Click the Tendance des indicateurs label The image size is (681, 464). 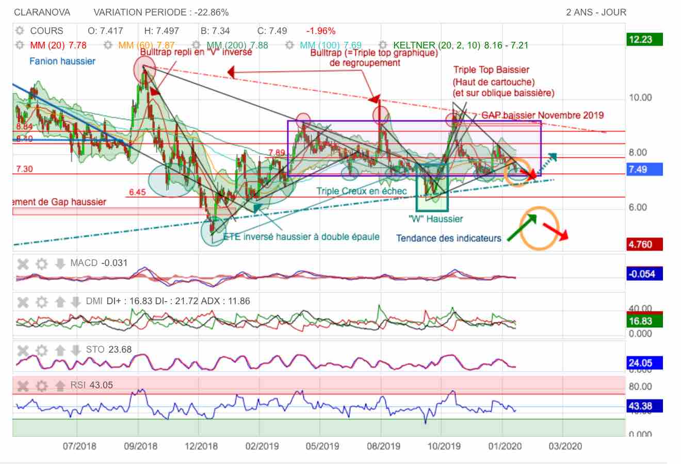tap(449, 238)
